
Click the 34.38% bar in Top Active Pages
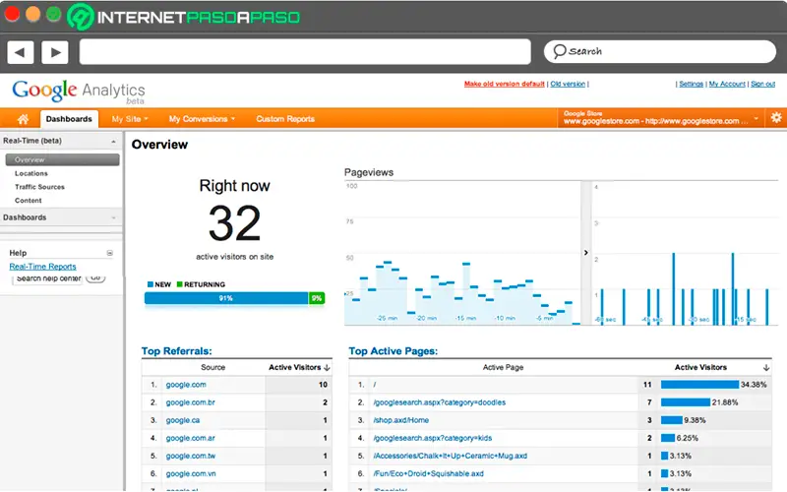[x=699, y=385]
